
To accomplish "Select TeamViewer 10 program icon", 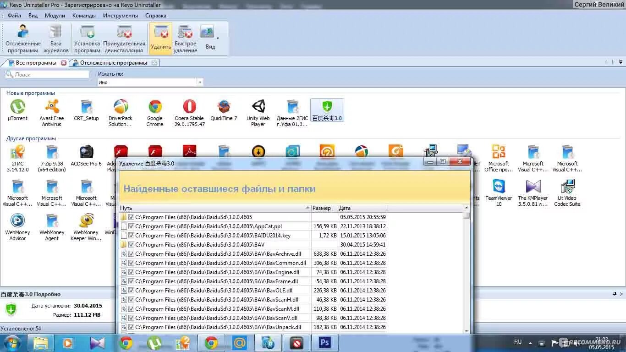I will coord(499,193).
